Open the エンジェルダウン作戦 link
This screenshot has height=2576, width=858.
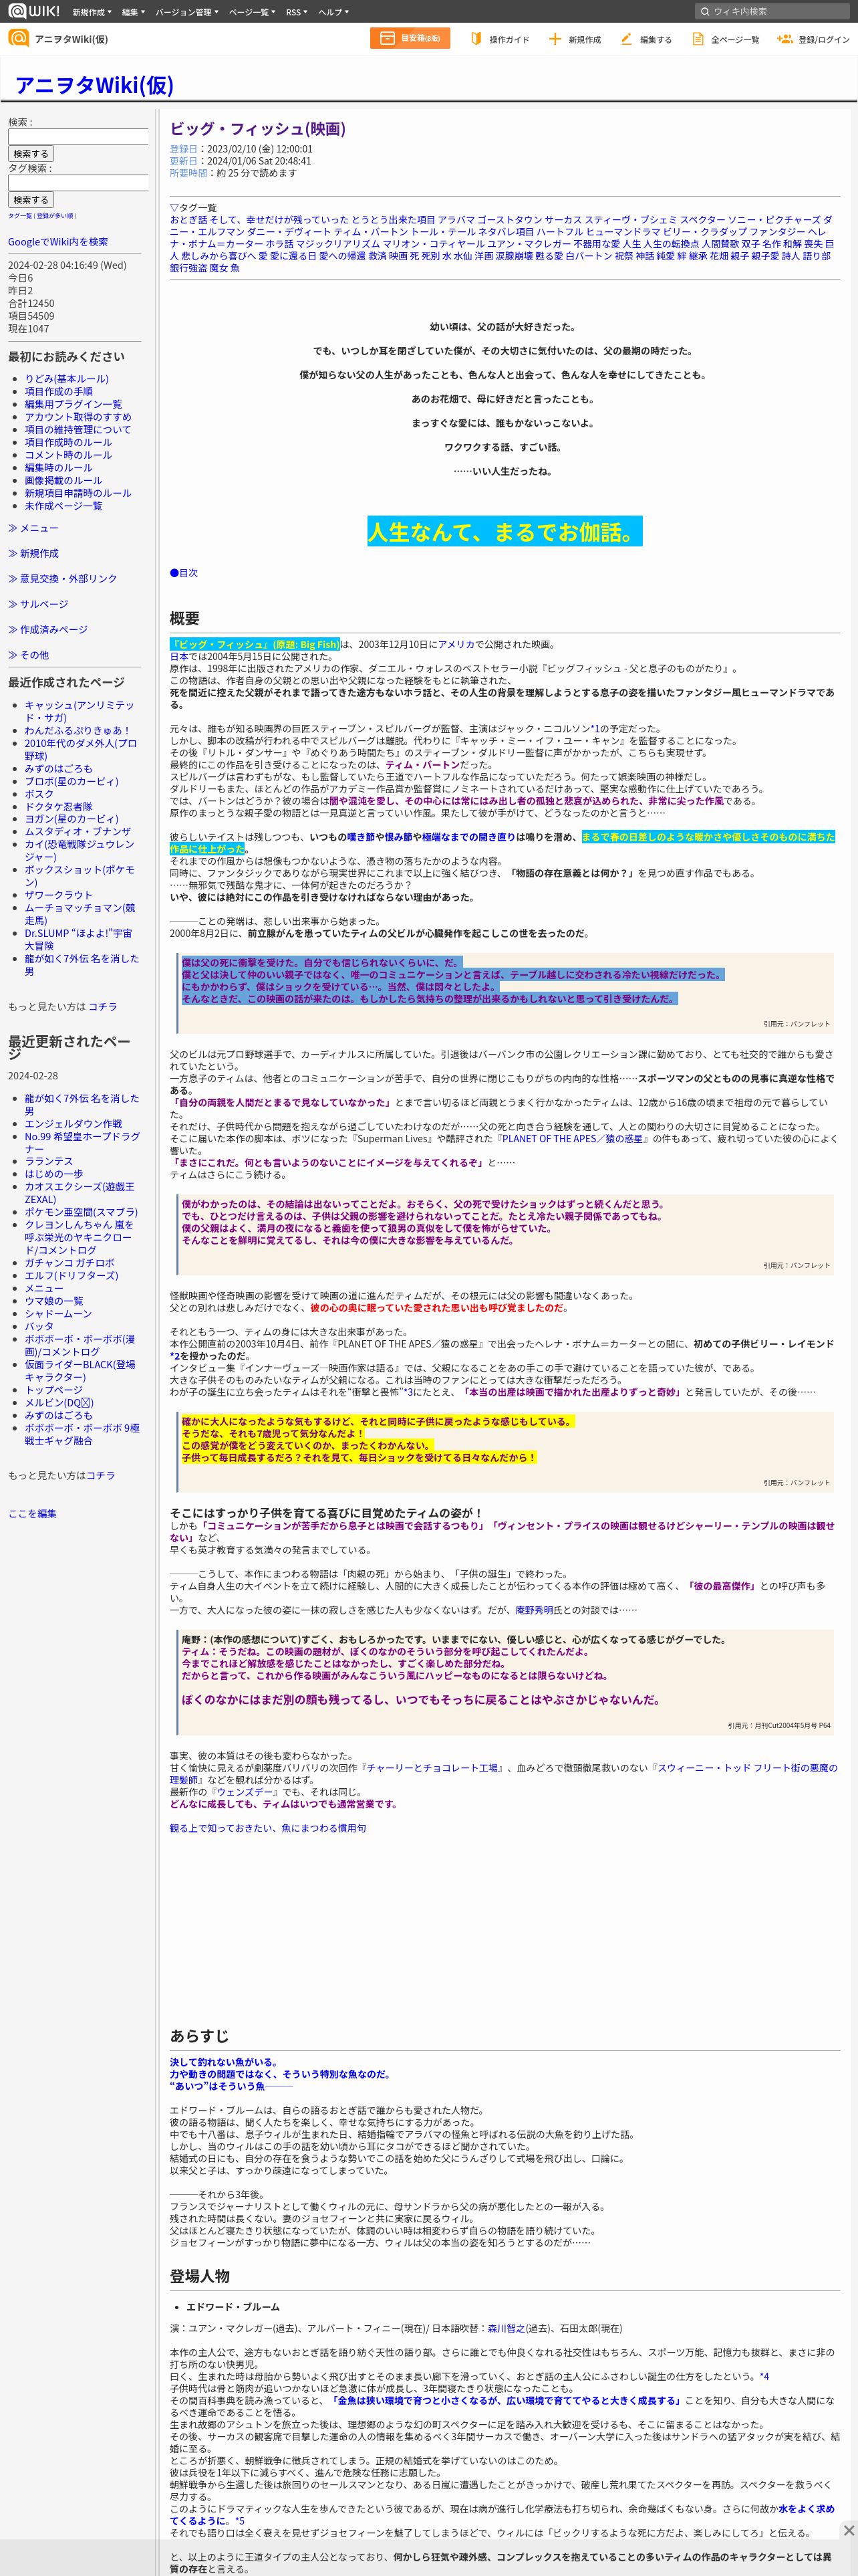74,1124
